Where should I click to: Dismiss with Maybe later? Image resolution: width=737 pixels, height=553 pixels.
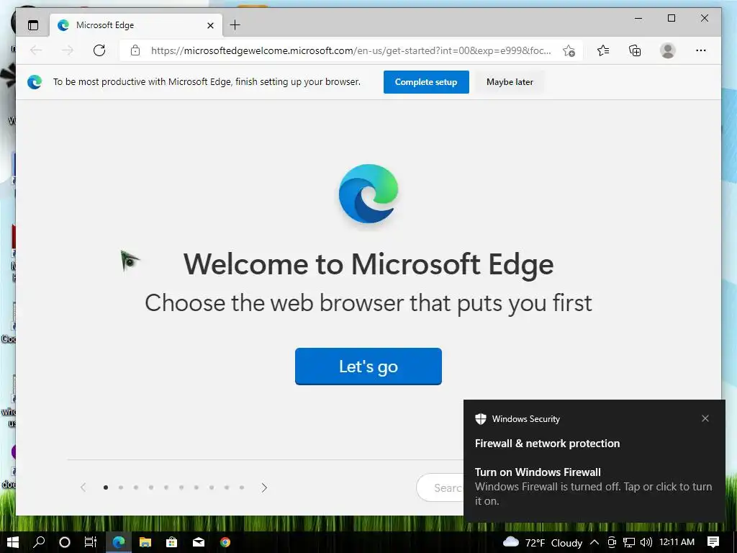click(510, 82)
